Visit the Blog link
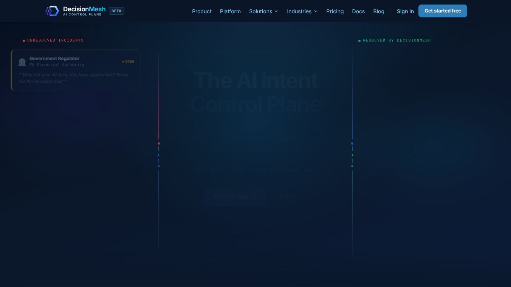 click(x=379, y=11)
